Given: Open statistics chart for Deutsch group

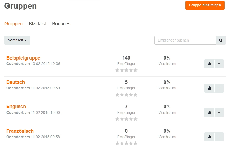Looking at the screenshot, I should click(x=209, y=88).
